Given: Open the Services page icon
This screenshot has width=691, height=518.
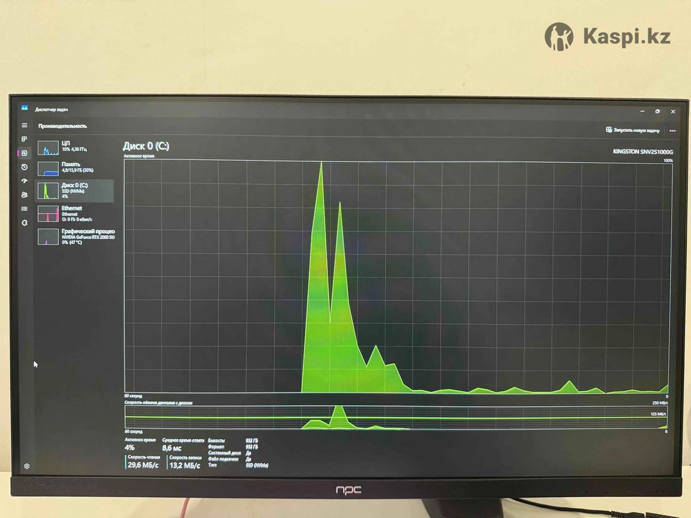Looking at the screenshot, I should click(24, 223).
